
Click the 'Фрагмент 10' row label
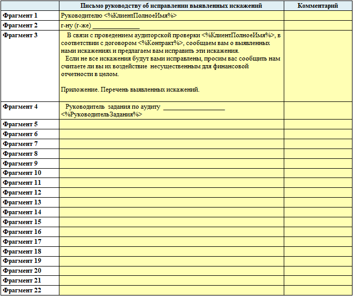30,173
